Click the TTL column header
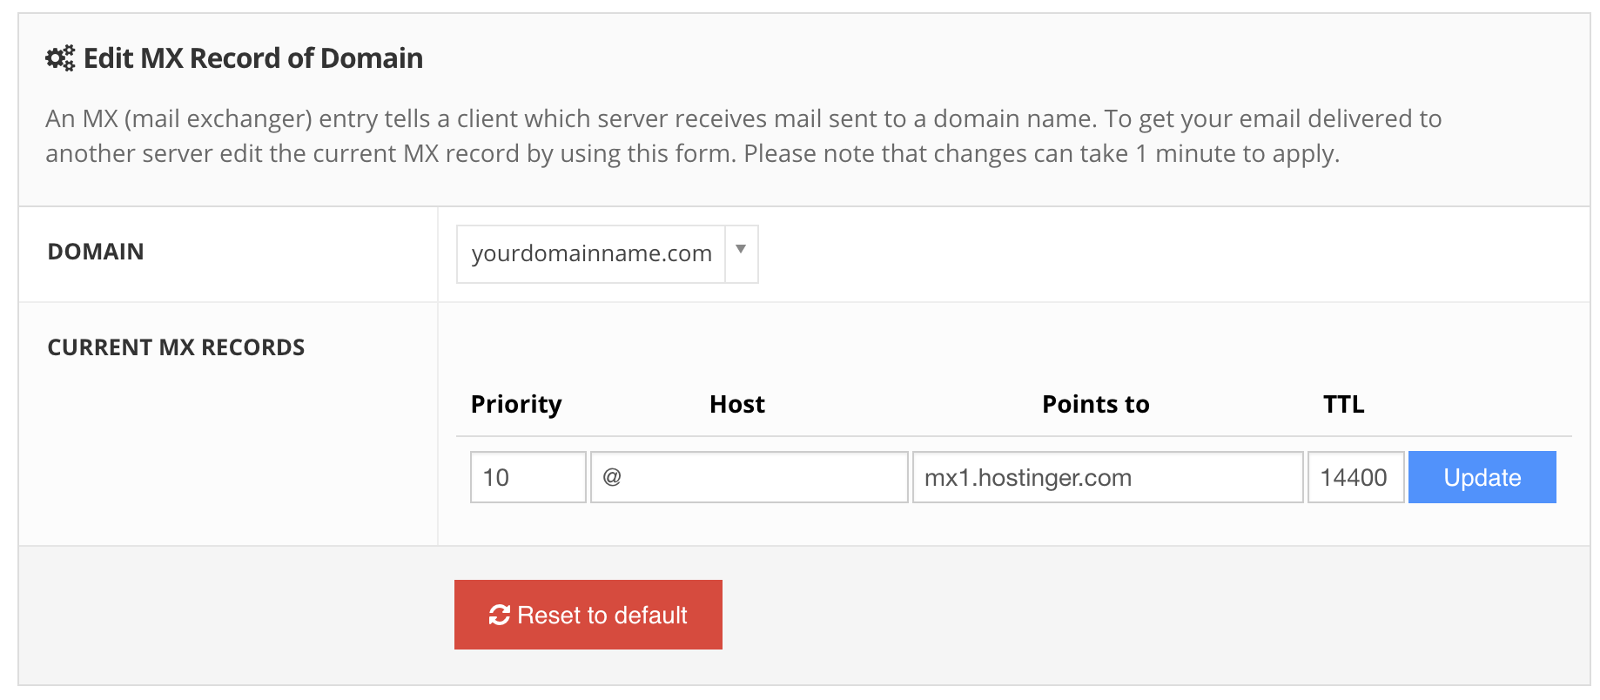 [1344, 404]
